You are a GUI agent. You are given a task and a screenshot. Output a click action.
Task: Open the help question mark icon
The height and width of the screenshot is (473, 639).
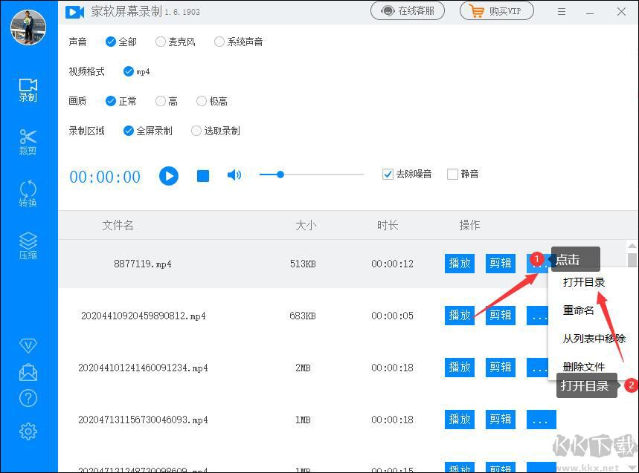coord(28,399)
